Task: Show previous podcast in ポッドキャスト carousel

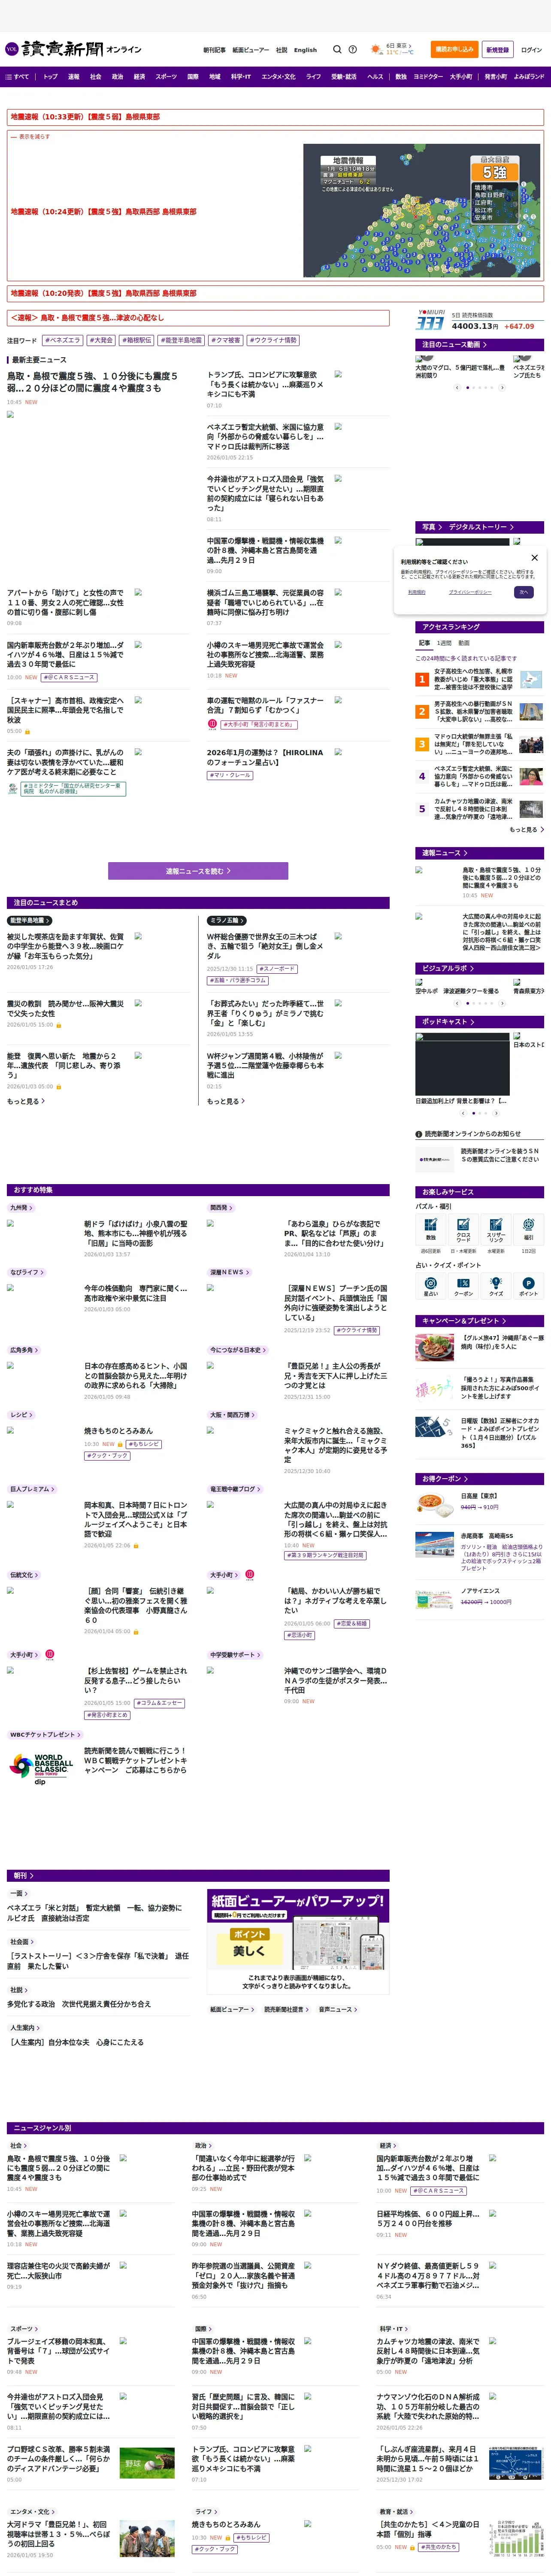Action: point(464,1113)
